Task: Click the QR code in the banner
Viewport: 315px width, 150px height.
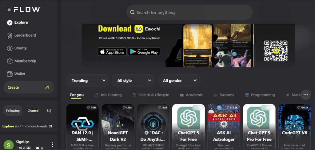Action: tap(276, 51)
